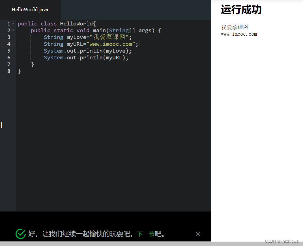Click 'public static void main' line
This screenshot has width=303, height=246.
(x=96, y=30)
